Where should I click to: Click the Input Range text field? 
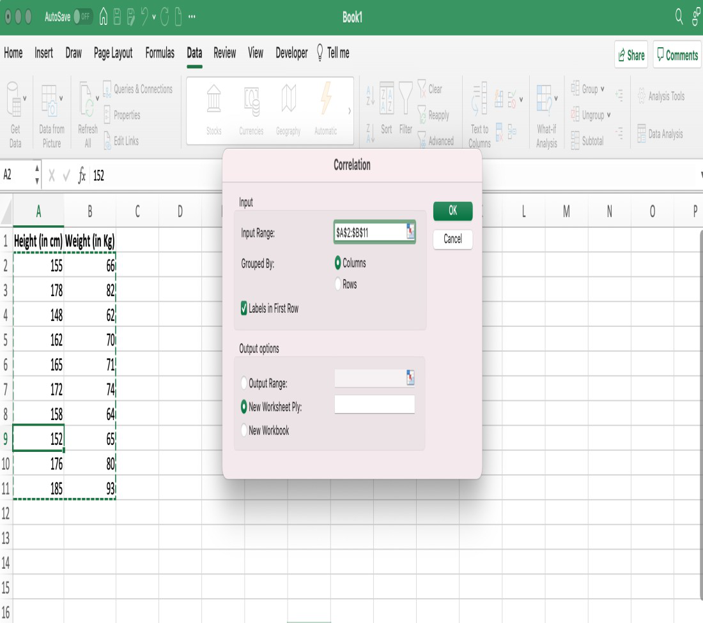point(370,232)
